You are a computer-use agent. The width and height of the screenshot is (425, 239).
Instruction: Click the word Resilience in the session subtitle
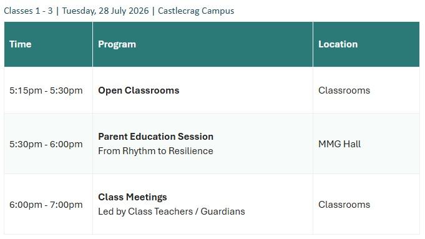pyautogui.click(x=190, y=151)
